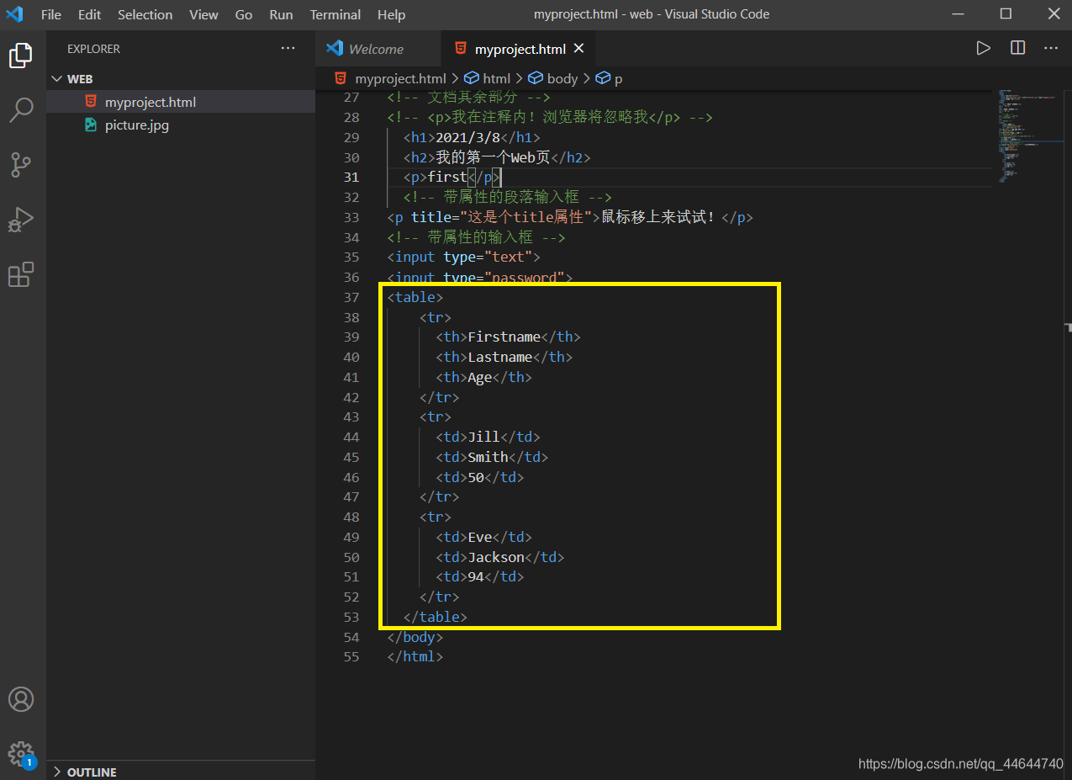The height and width of the screenshot is (780, 1072).
Task: Place cursor on Firstname text in line 39
Action: point(504,337)
